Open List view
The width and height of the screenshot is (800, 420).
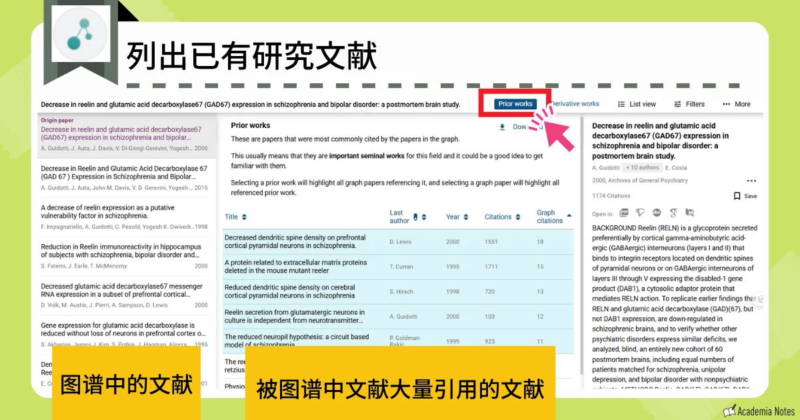point(637,104)
